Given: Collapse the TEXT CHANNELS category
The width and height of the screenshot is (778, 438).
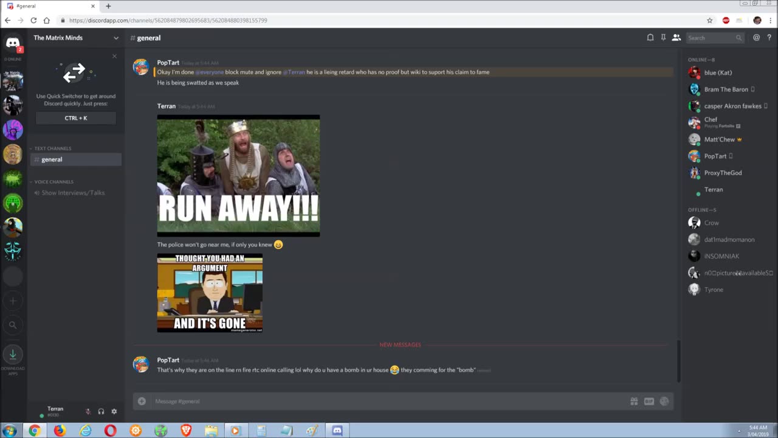Looking at the screenshot, I should tap(52, 148).
